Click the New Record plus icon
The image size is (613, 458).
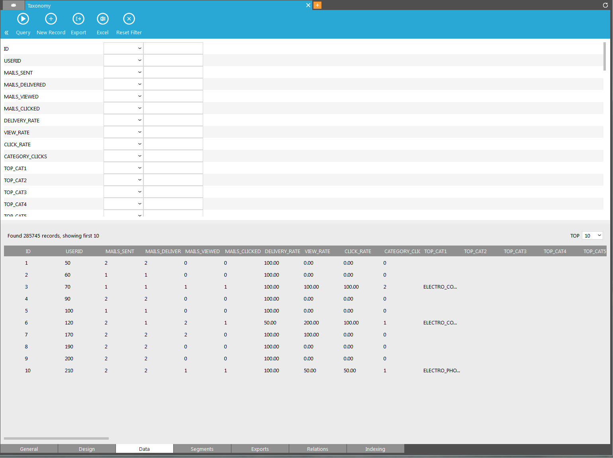click(x=51, y=19)
